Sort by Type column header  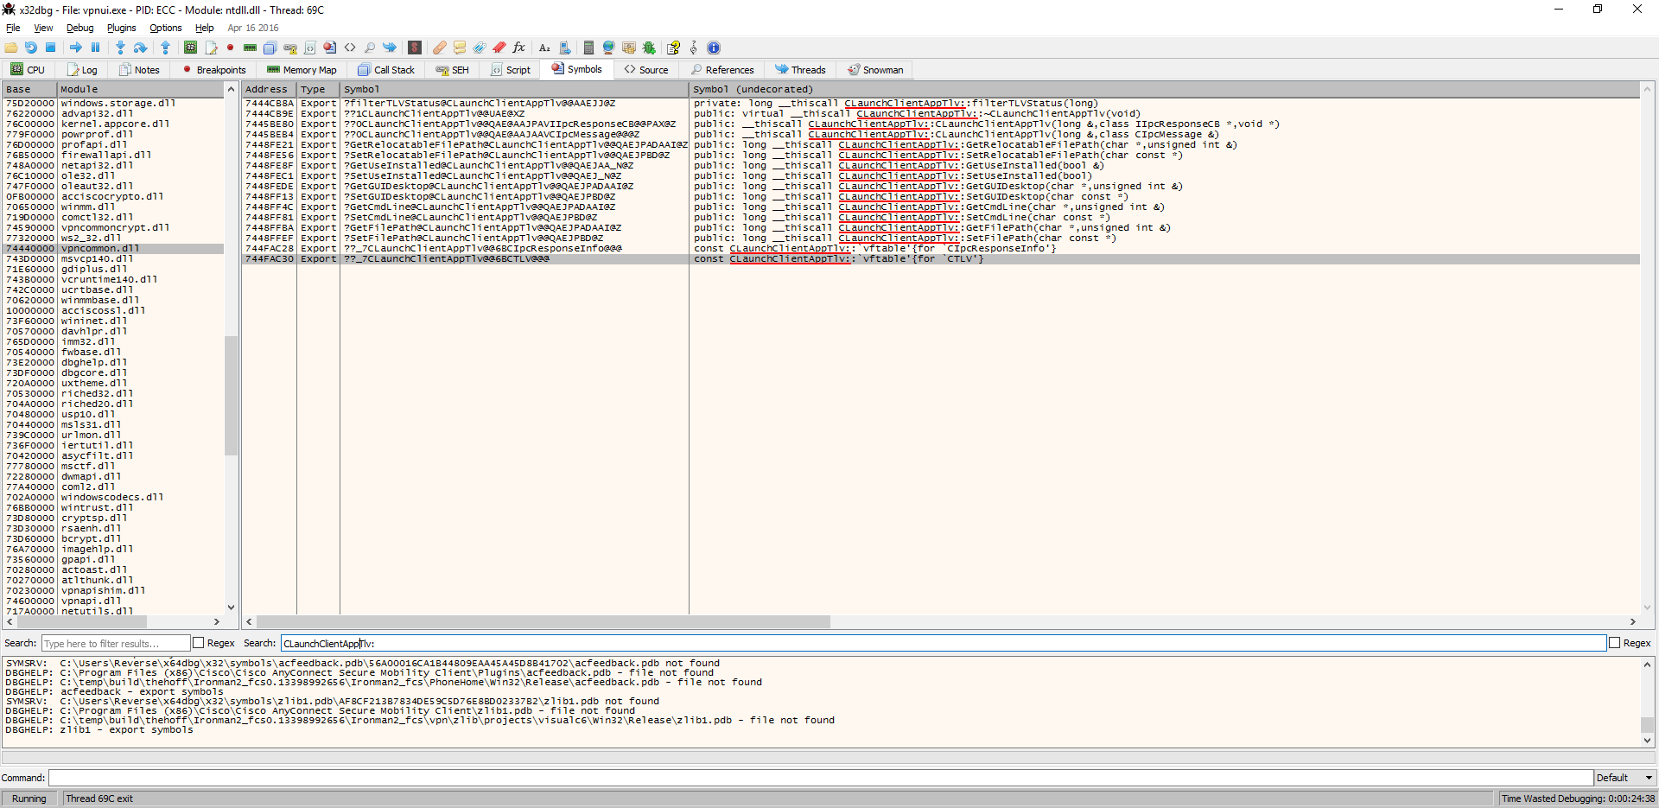pyautogui.click(x=318, y=89)
